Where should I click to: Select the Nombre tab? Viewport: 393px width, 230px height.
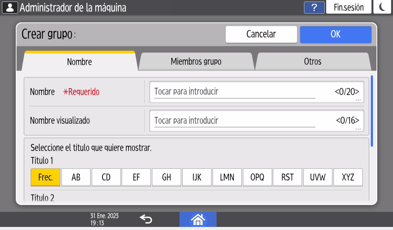tap(79, 61)
